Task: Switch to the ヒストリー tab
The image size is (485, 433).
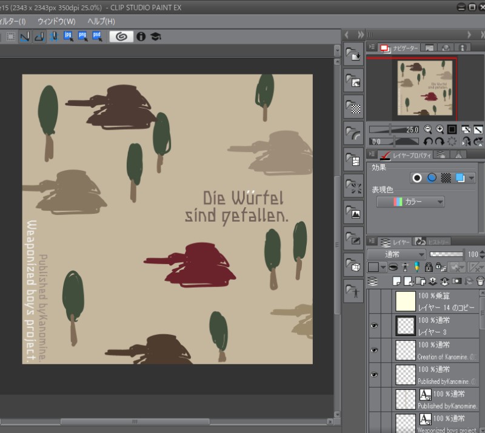Action: (x=432, y=242)
